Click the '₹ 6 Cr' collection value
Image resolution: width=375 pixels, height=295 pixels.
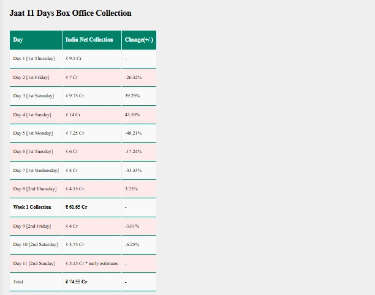tap(72, 151)
